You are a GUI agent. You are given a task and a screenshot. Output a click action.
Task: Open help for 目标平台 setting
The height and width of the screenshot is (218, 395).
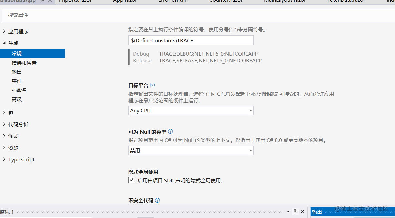coord(152,85)
